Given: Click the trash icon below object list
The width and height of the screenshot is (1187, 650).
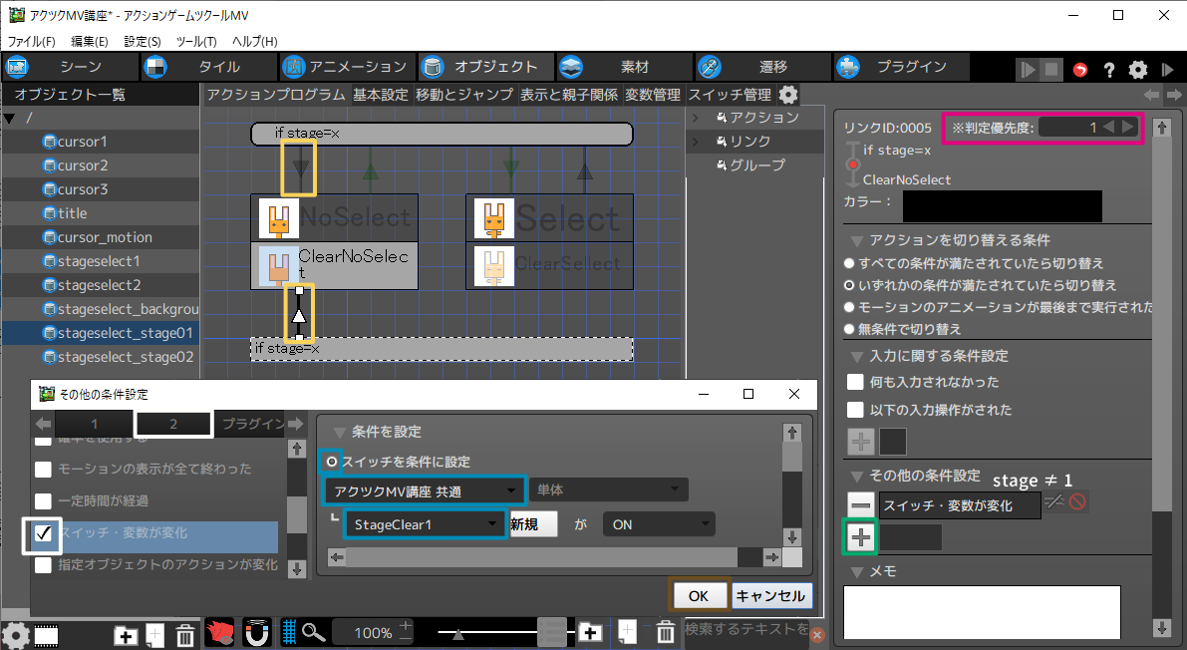Looking at the screenshot, I should tap(185, 635).
